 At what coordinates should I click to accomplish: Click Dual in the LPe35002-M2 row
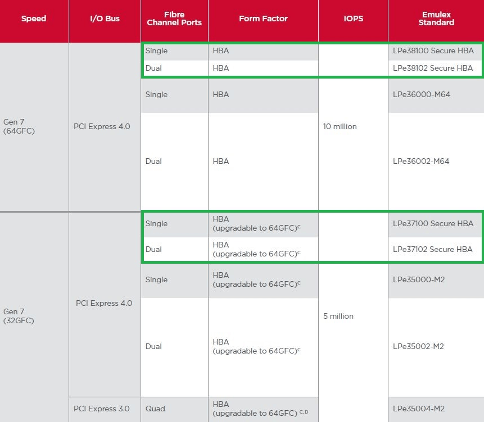tap(153, 346)
